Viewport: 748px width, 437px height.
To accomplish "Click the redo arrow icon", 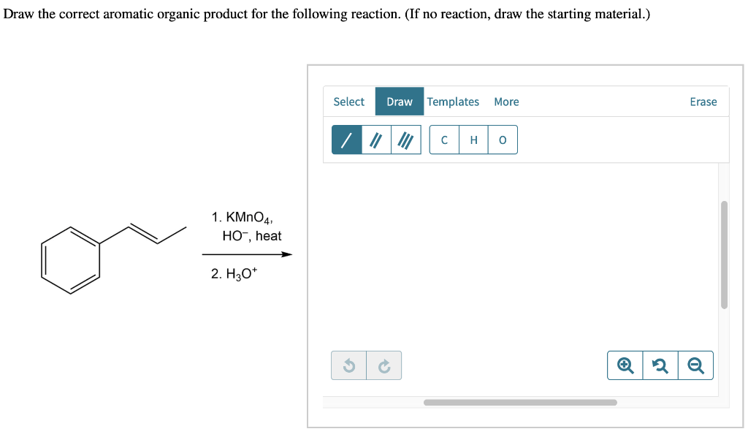I will click(x=384, y=365).
